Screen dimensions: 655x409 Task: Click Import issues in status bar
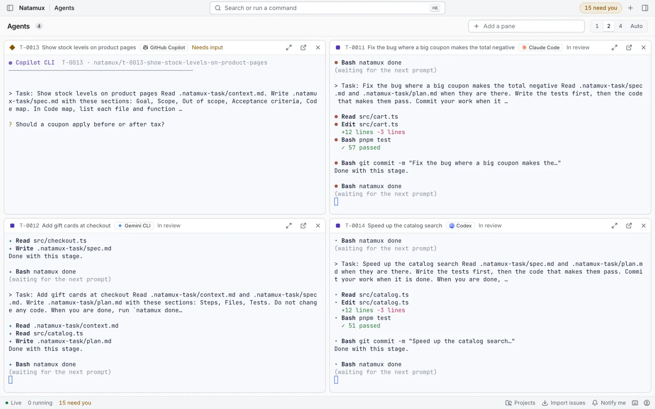click(x=564, y=403)
